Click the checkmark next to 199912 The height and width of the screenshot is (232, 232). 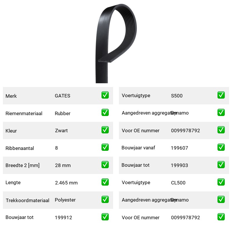(x=105, y=217)
